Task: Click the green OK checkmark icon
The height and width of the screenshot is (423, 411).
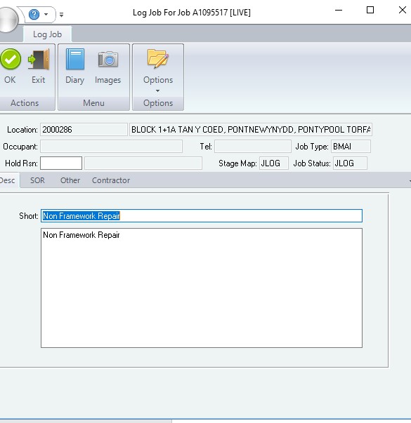Action: click(11, 59)
